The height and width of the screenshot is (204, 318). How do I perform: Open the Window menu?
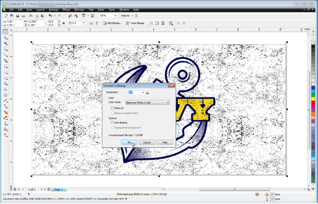pos(124,10)
